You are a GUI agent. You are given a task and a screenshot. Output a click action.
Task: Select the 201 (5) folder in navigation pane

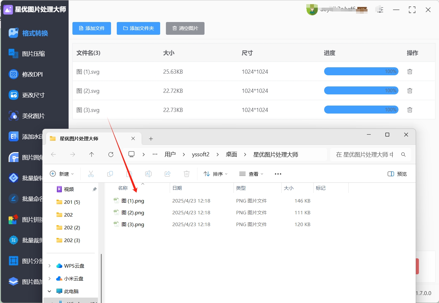tap(72, 202)
